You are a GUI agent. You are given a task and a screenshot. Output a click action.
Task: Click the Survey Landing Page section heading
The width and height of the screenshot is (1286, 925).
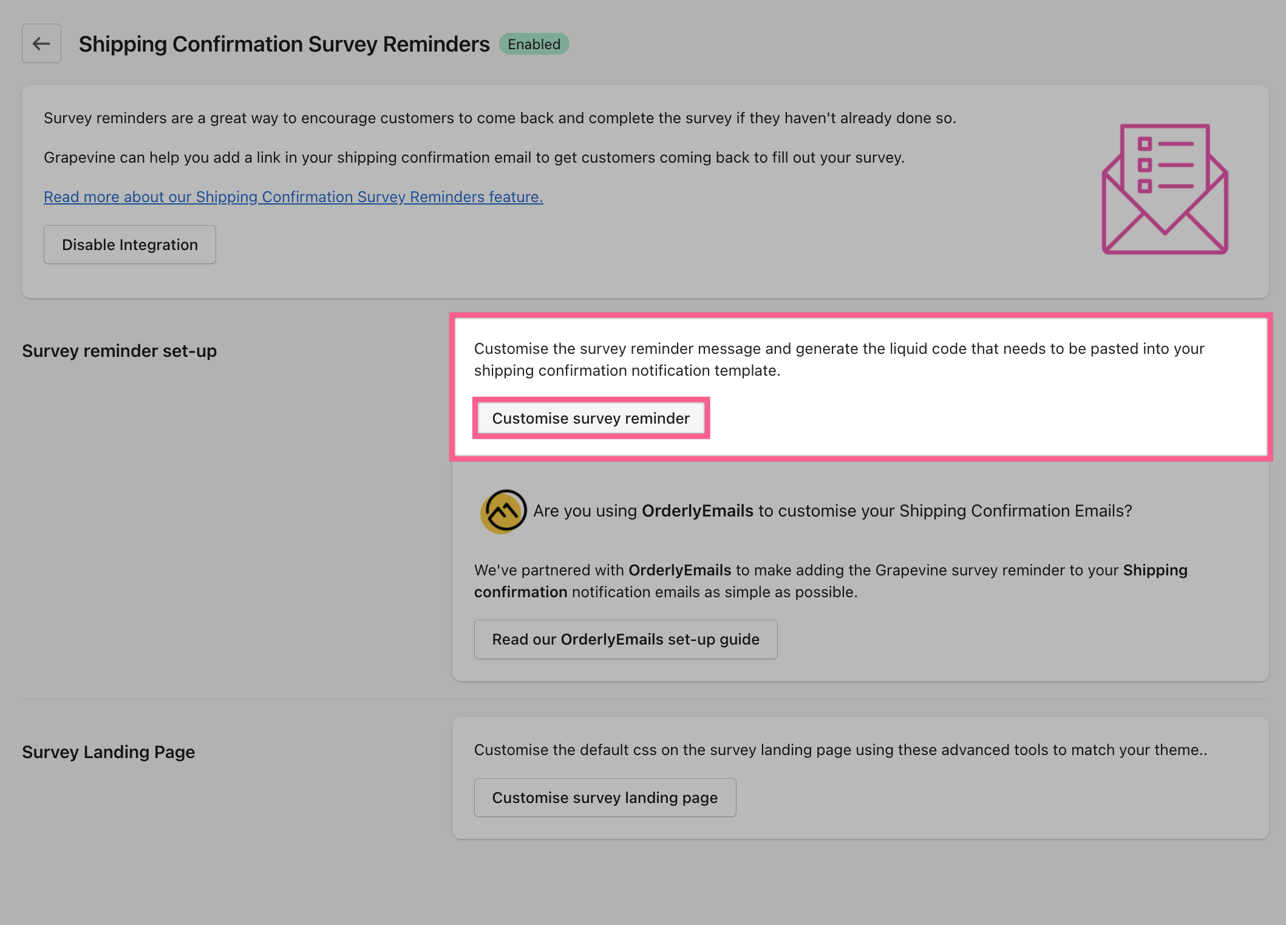[x=108, y=751]
